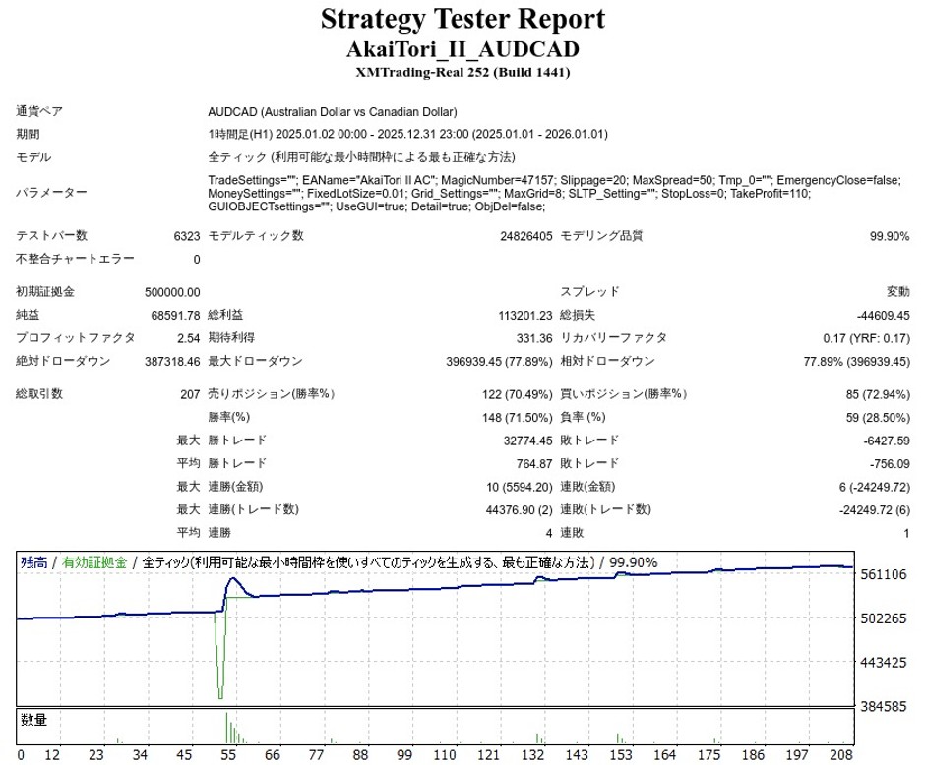Select the 純益 value 68591.78
925x765 pixels.
coord(176,316)
